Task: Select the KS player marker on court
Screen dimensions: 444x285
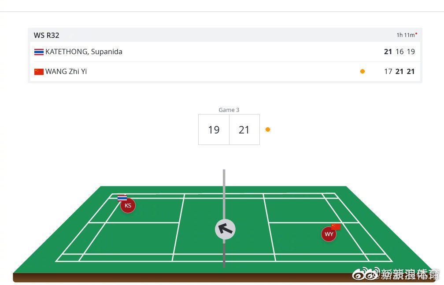Action: [x=128, y=206]
